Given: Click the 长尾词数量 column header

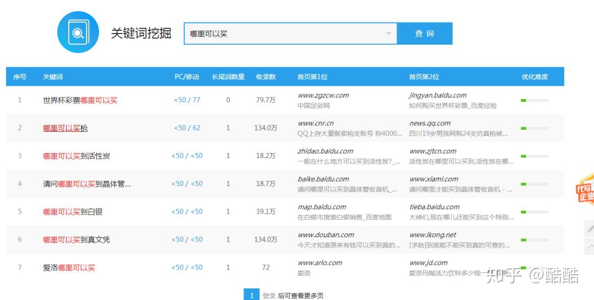Looking at the screenshot, I should point(228,77).
